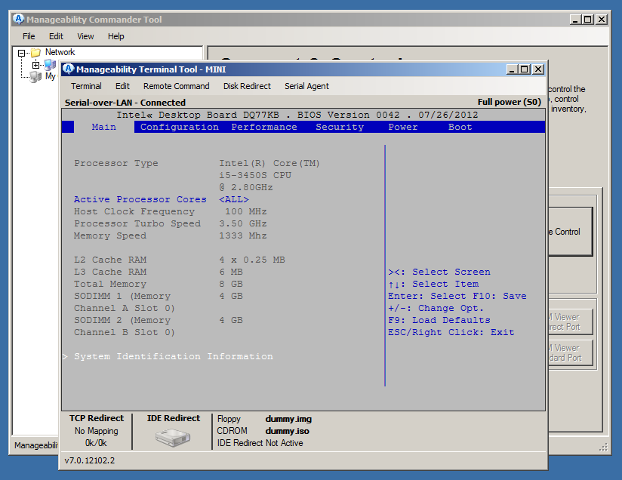
Task: Select the My computer icon in tree
Action: (35, 76)
